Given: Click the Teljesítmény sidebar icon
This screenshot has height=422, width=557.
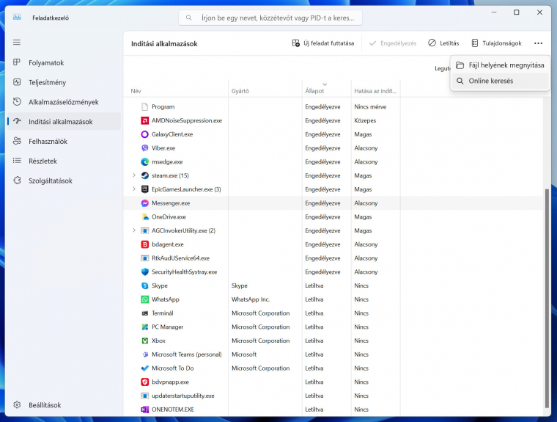Looking at the screenshot, I should pyautogui.click(x=17, y=82).
